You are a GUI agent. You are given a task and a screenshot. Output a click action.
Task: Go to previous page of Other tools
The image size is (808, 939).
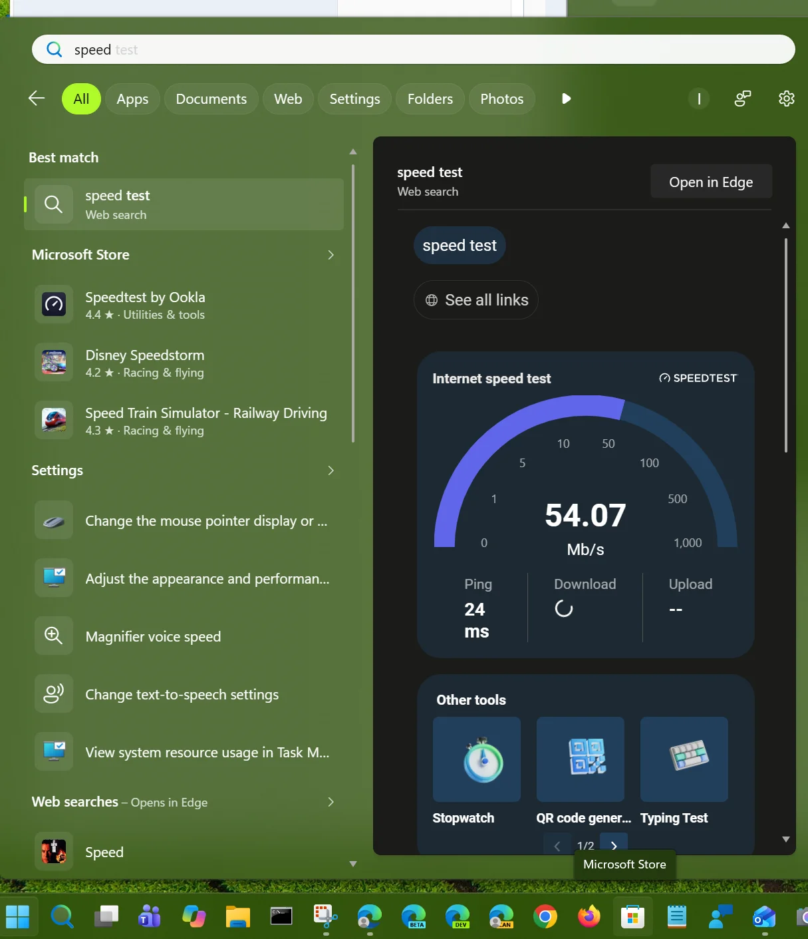557,845
